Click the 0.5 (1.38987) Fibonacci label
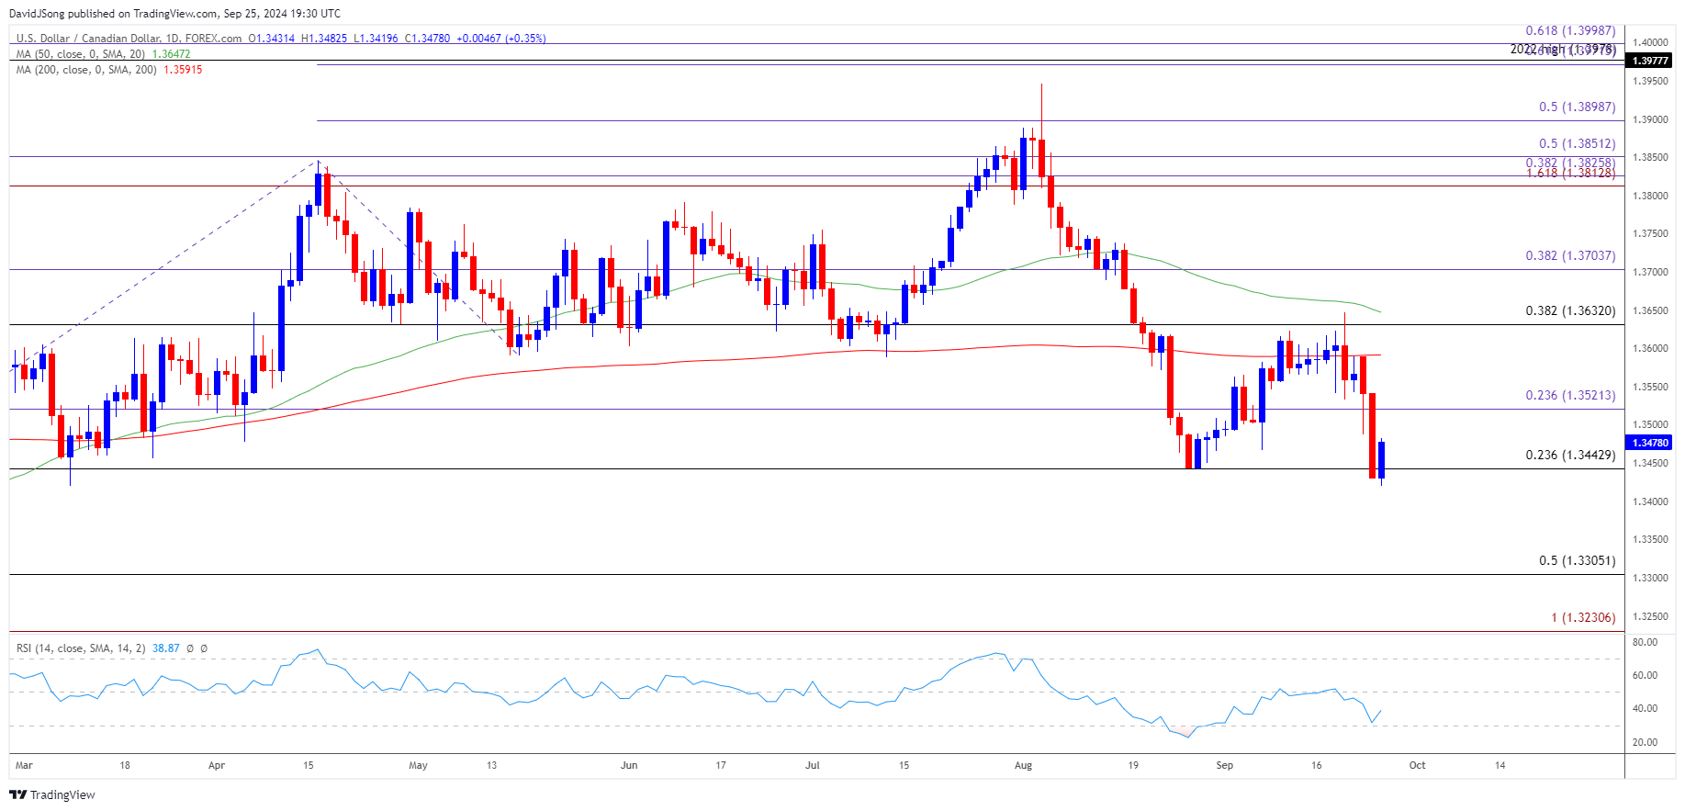This screenshot has height=811, width=1685. tap(1578, 107)
